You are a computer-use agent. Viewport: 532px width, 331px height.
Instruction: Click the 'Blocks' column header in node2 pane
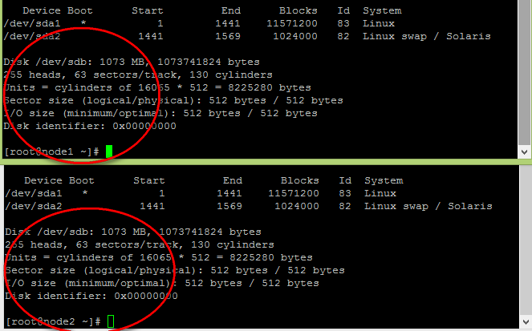299,180
